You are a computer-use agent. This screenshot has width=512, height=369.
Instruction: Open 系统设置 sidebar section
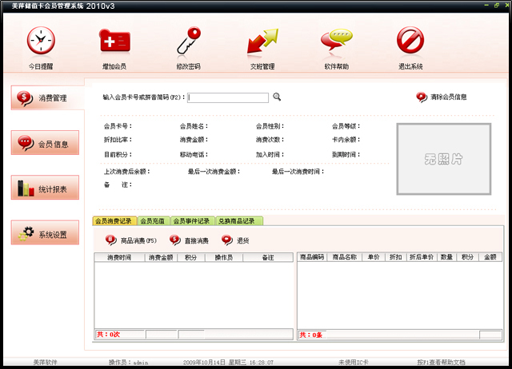46,233
